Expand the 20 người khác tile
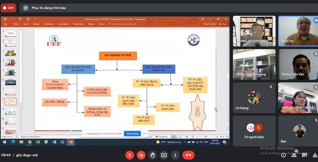Screen dimensions: 318x162 tap(254, 130)
